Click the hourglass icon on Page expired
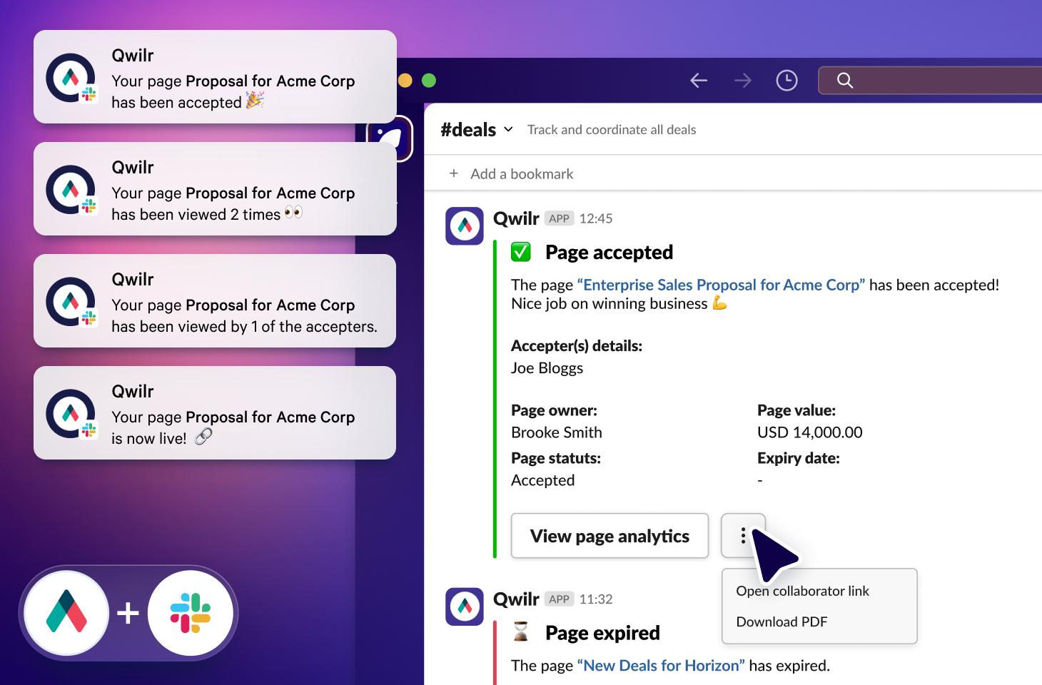The image size is (1042, 685). coord(522,632)
